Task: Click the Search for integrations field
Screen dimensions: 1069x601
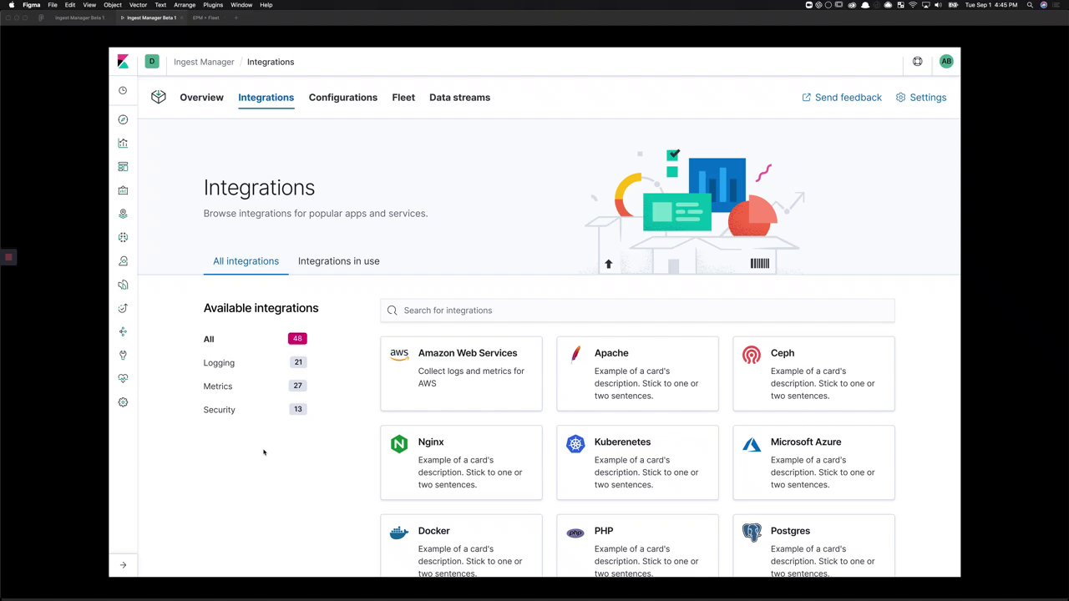Action: click(x=637, y=311)
